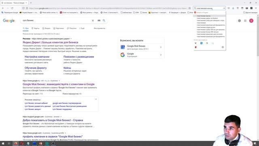This screenshot has height=146, width=259.
Task: Select the Wikipedia one-off search engine icon
Action: 196,43
